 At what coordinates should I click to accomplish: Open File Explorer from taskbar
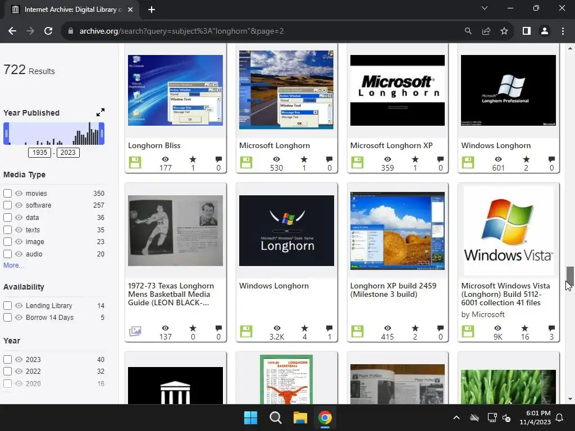[x=300, y=418]
